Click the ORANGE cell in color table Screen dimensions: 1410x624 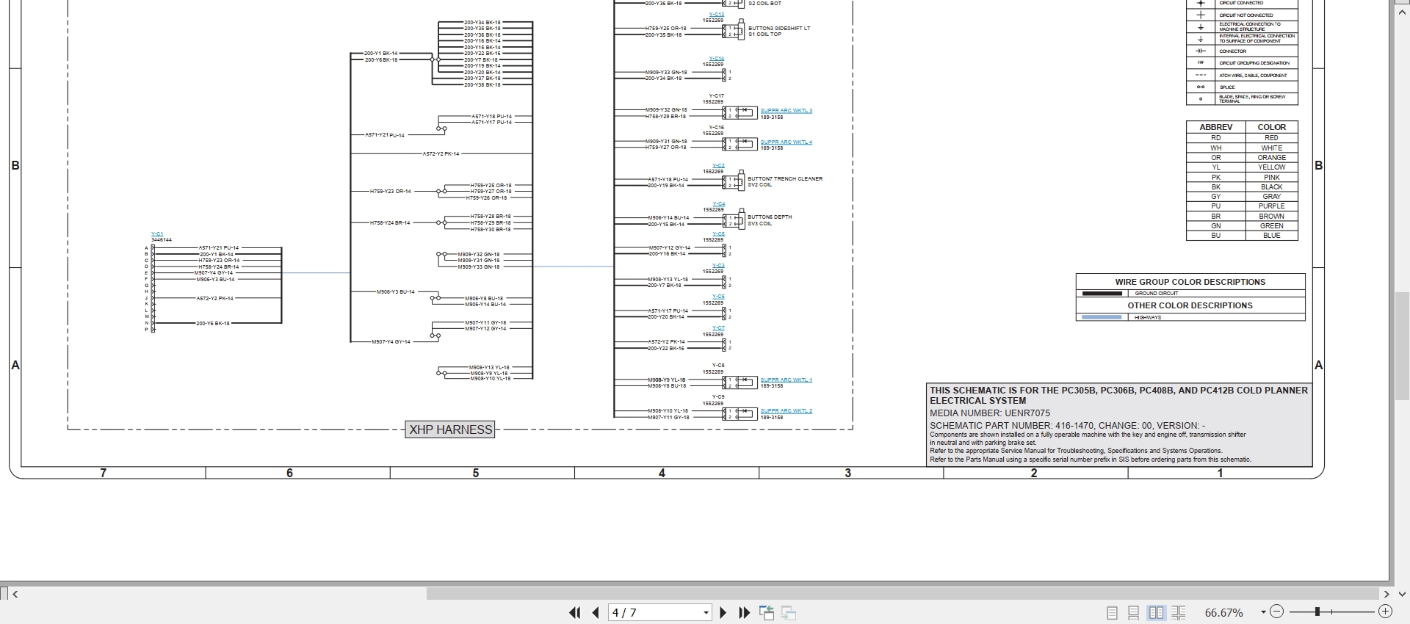coord(1271,158)
